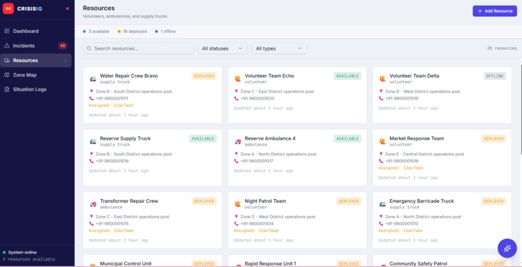Click the Market Response Team card title

tap(416, 138)
